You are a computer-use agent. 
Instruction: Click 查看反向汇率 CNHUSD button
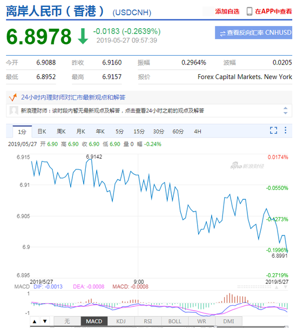[x=253, y=32]
